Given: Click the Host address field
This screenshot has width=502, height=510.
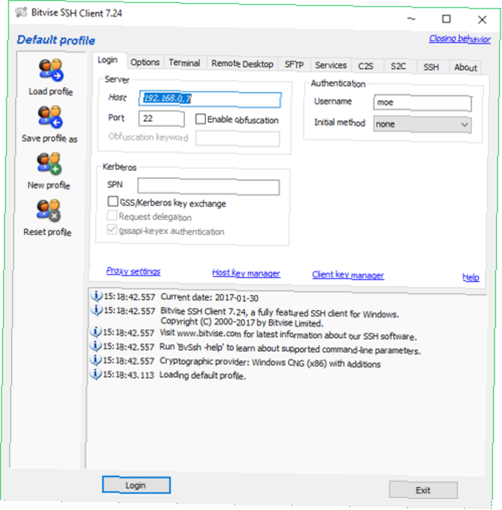Looking at the screenshot, I should coord(210,99).
